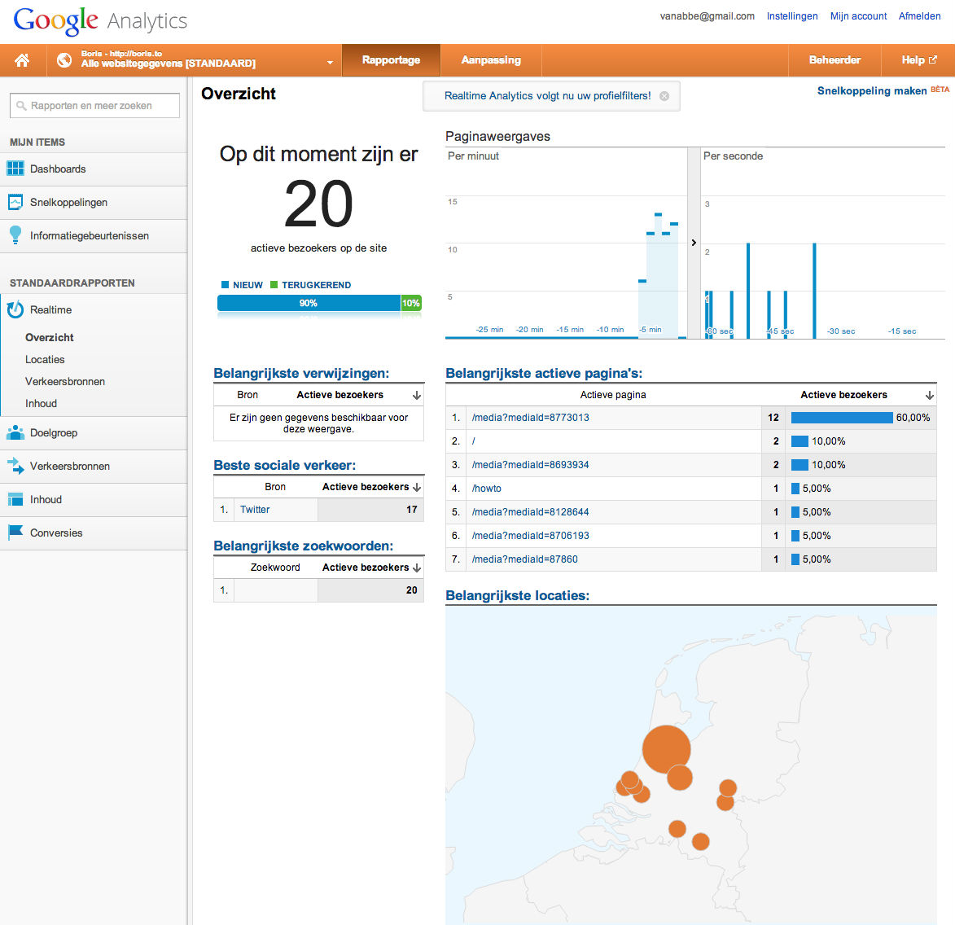
Task: Click the search reports input field
Action: (94, 106)
